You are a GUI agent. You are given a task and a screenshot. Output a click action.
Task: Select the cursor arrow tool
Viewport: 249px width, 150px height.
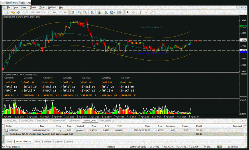click(127, 12)
